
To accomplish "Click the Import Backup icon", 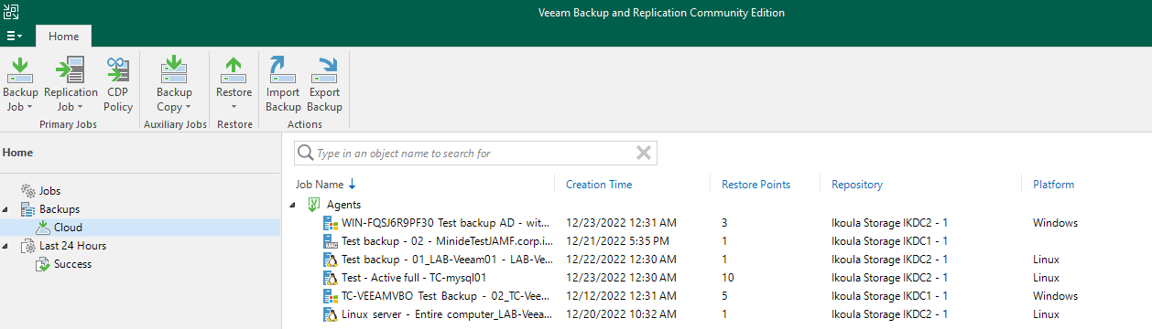I will point(283,69).
